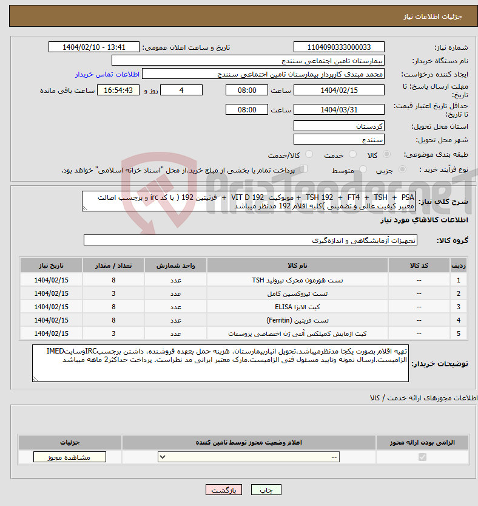Select row کیت الایزا ELISA
The width and height of the screenshot is (478, 506).
coord(243,307)
